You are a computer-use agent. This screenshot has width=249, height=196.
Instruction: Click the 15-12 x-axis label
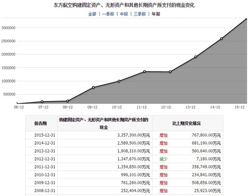(240, 107)
